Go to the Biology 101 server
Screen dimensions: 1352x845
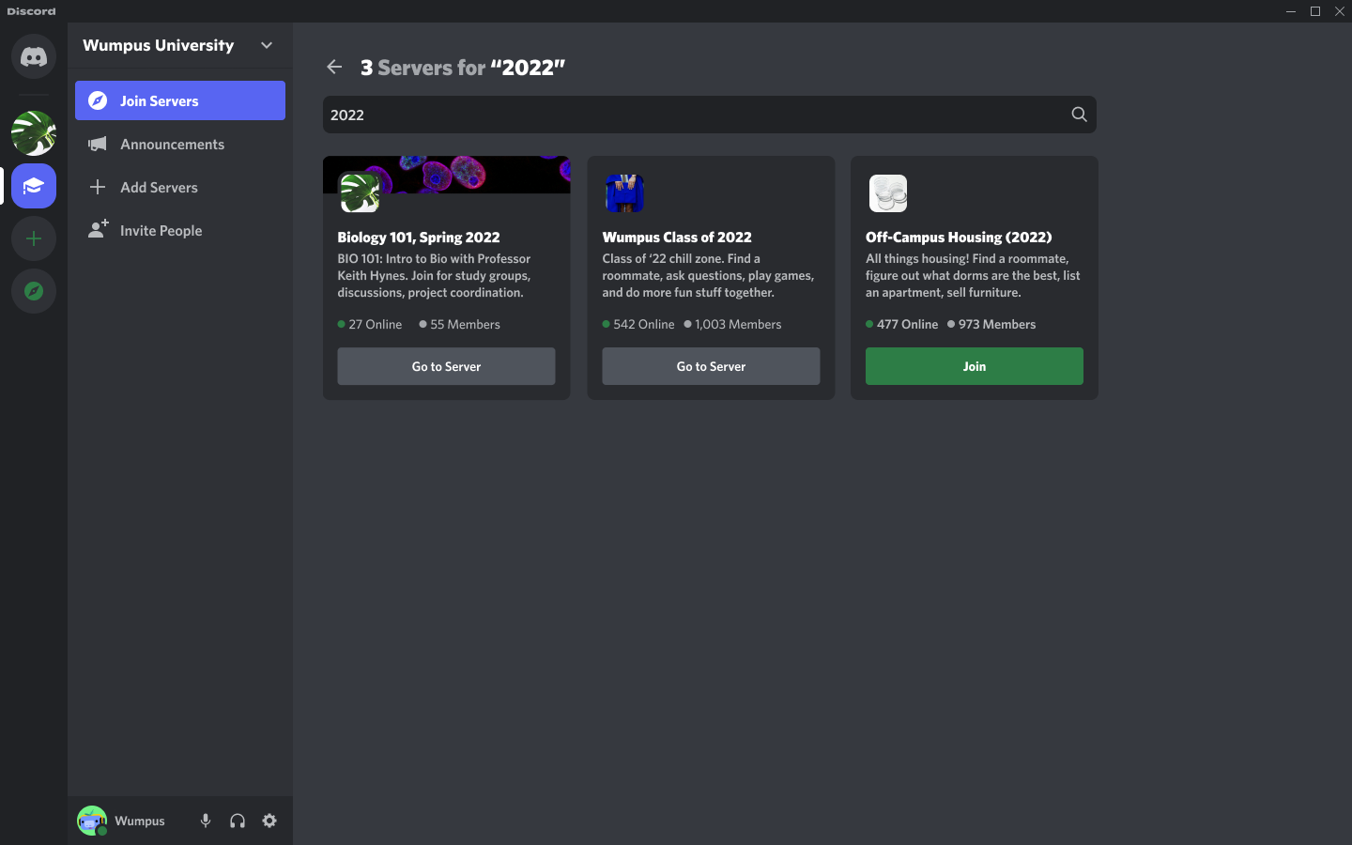[446, 366]
